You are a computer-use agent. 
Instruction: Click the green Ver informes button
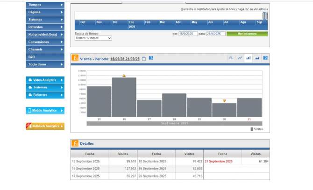click(x=247, y=34)
